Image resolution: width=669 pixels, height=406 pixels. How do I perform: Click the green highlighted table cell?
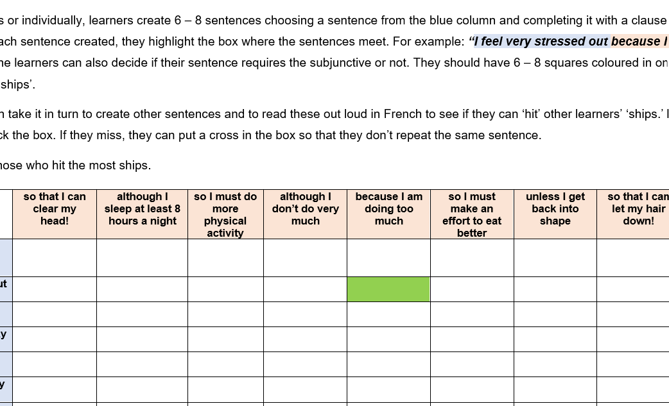click(388, 289)
